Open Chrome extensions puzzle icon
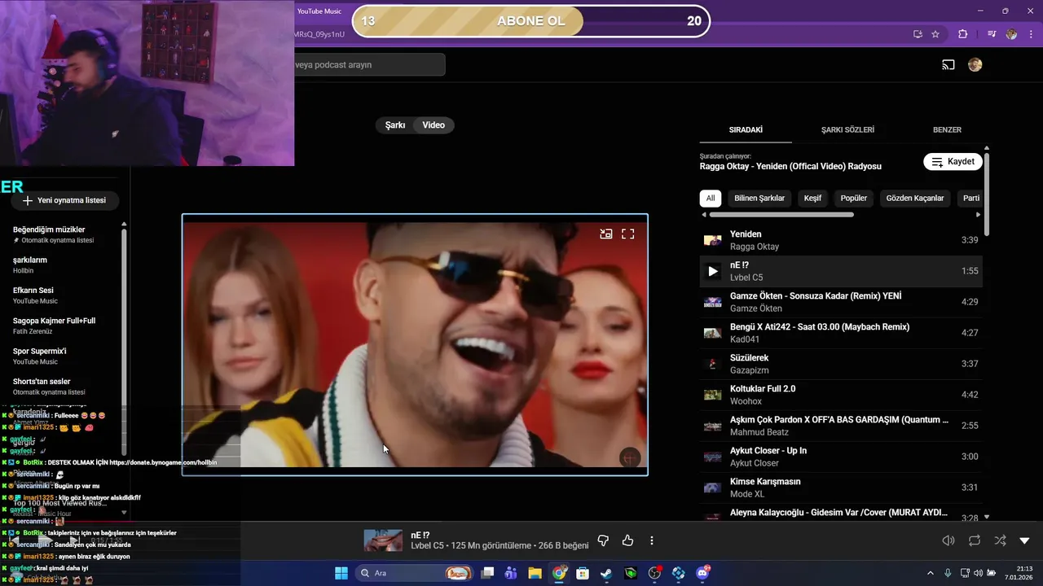 [963, 34]
